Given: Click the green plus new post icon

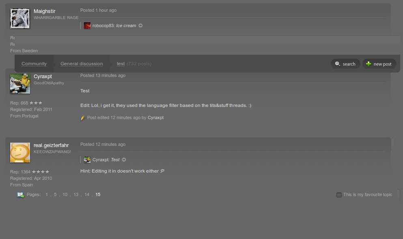Looking at the screenshot, I should 369,64.
